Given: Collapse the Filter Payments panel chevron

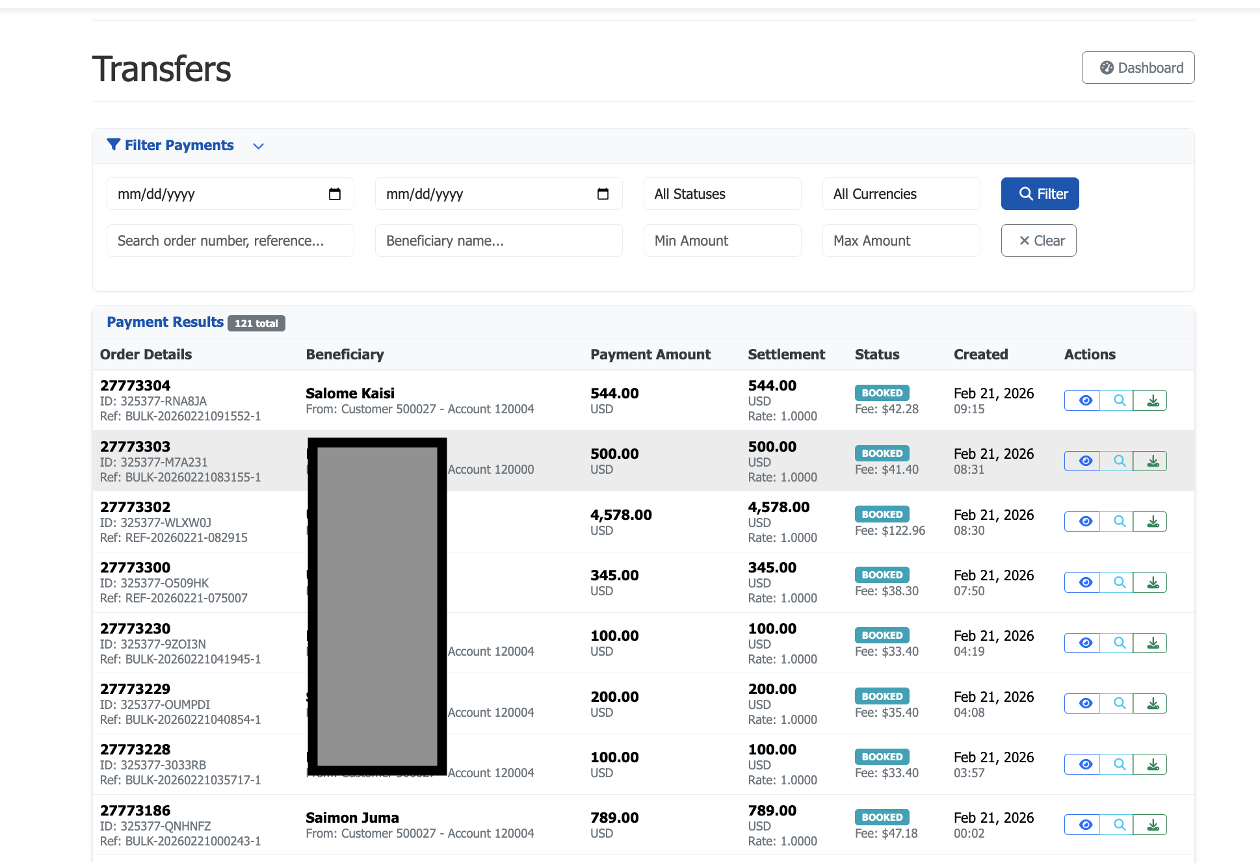Looking at the screenshot, I should (258, 146).
